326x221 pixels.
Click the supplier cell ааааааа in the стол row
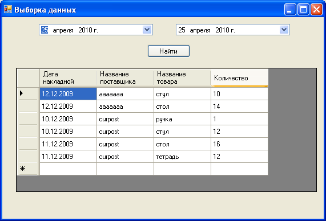125,107
